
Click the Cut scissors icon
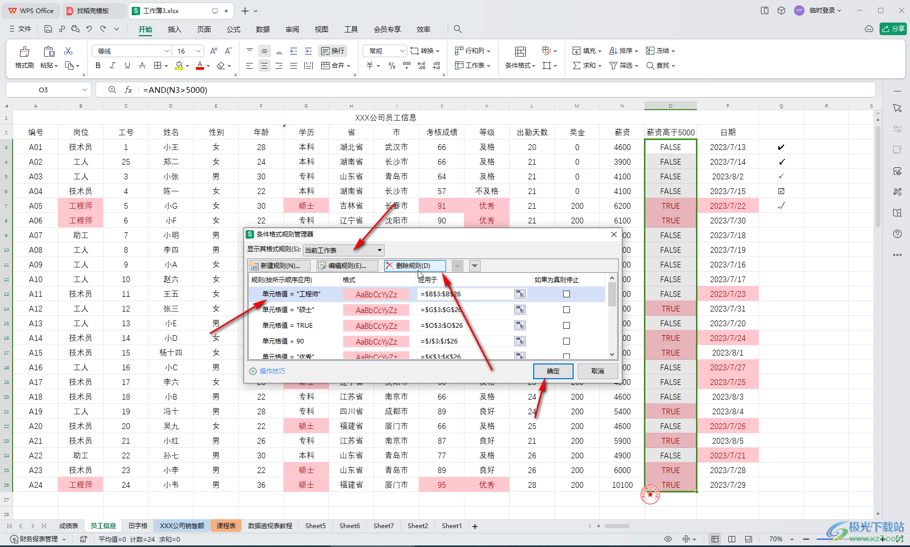pyautogui.click(x=68, y=51)
